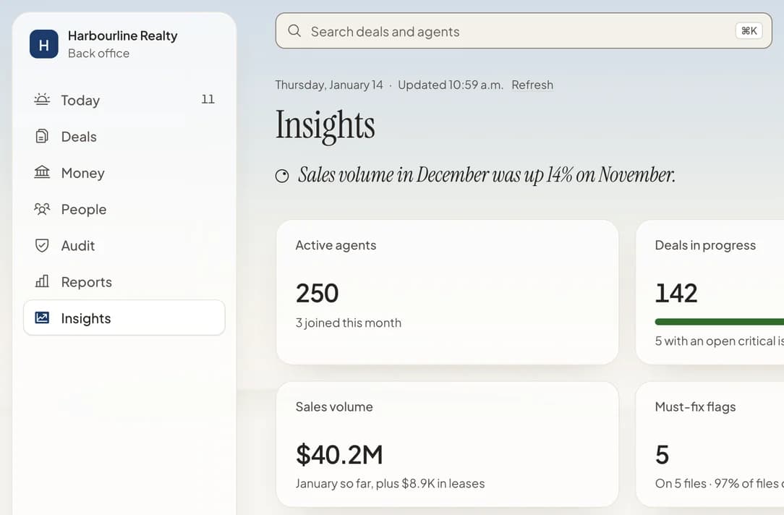
Task: Switch to the Reports page
Action: click(124, 282)
